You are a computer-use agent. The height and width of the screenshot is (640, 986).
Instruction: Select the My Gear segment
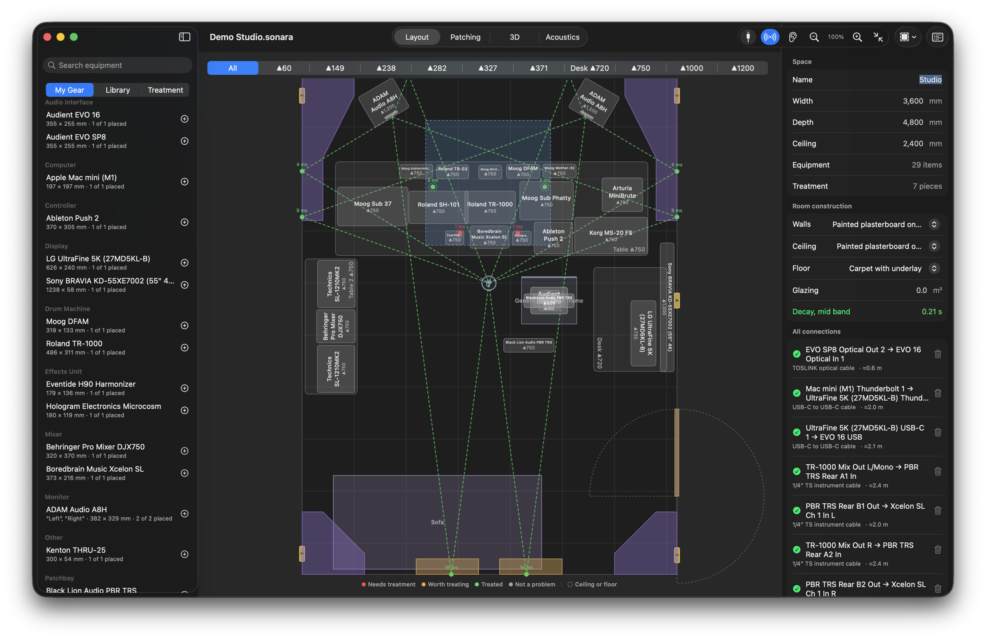coord(69,90)
